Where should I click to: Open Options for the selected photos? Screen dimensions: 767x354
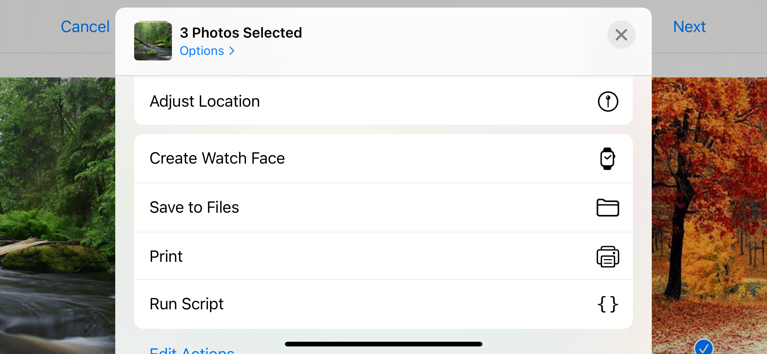tap(202, 51)
